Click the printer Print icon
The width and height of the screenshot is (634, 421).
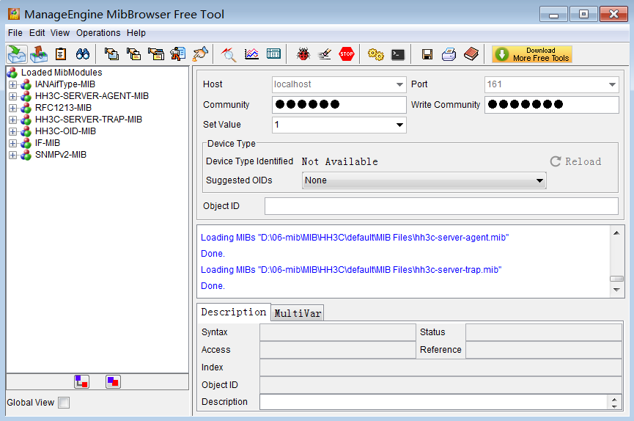coord(449,54)
